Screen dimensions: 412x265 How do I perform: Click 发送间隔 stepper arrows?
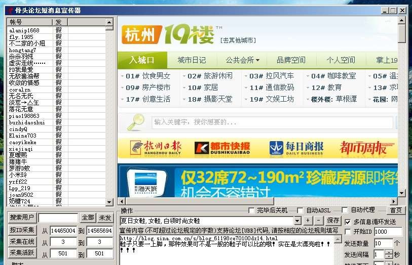click(389, 254)
